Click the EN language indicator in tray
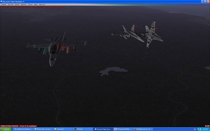The width and height of the screenshot is (210, 131). [x=195, y=129]
